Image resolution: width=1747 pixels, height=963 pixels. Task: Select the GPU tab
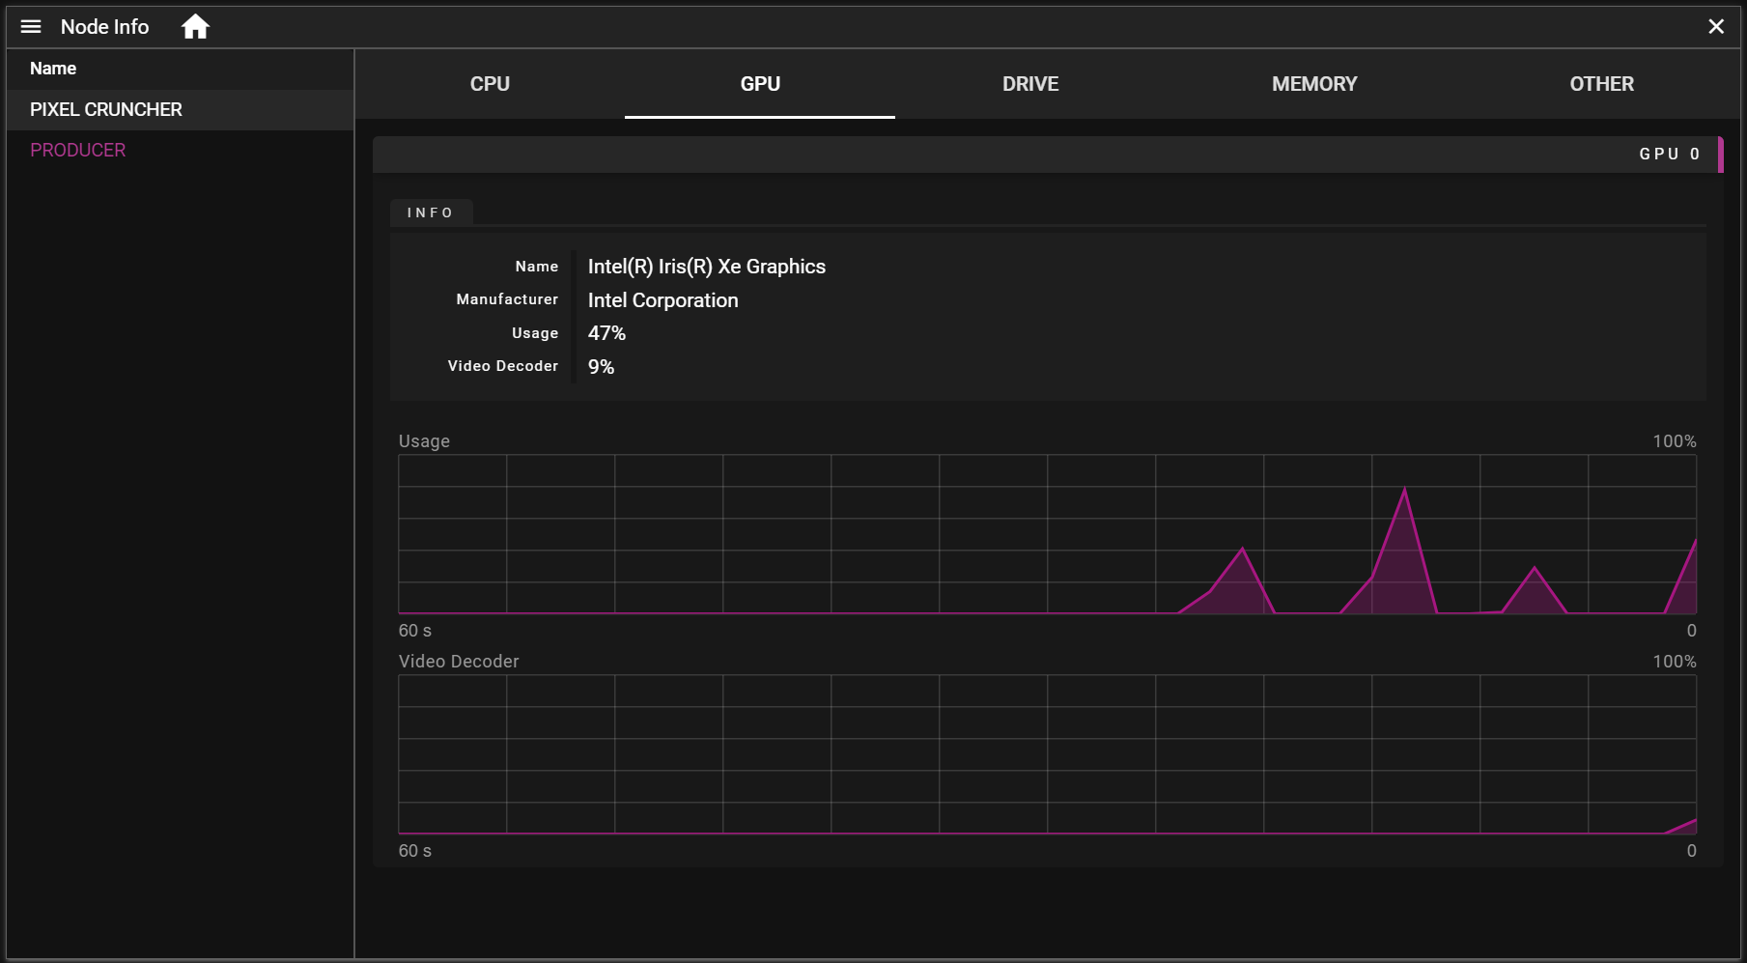(760, 84)
